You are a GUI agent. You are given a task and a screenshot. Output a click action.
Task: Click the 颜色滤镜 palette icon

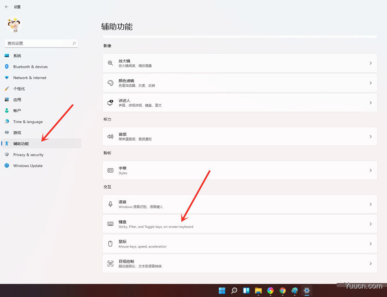(x=110, y=83)
